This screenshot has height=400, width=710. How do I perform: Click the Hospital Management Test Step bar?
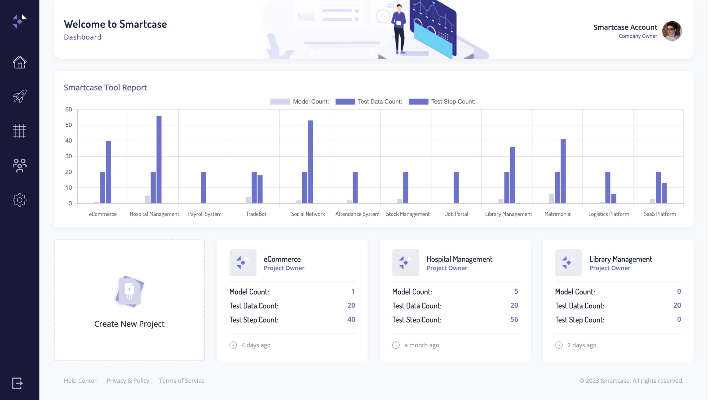[x=159, y=159]
